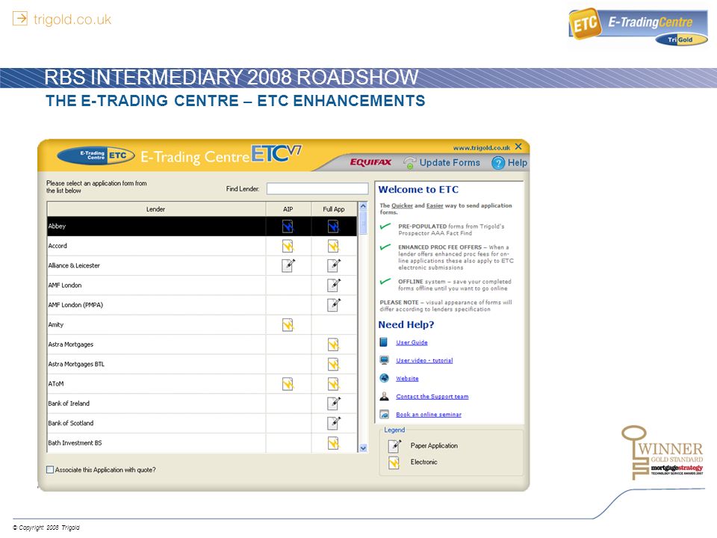Click the trigold.co.uk slide header link

62,19
